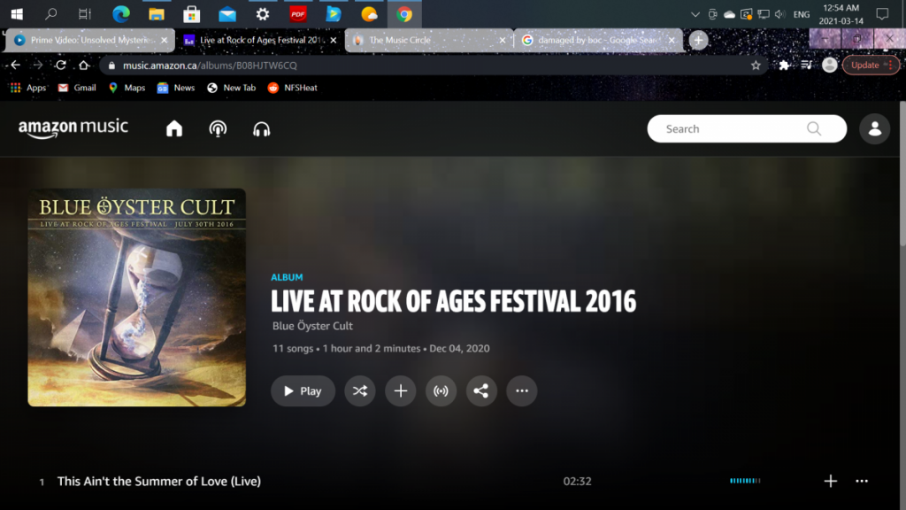The image size is (906, 510).
Task: Open Windows Start menu
Action: (17, 14)
